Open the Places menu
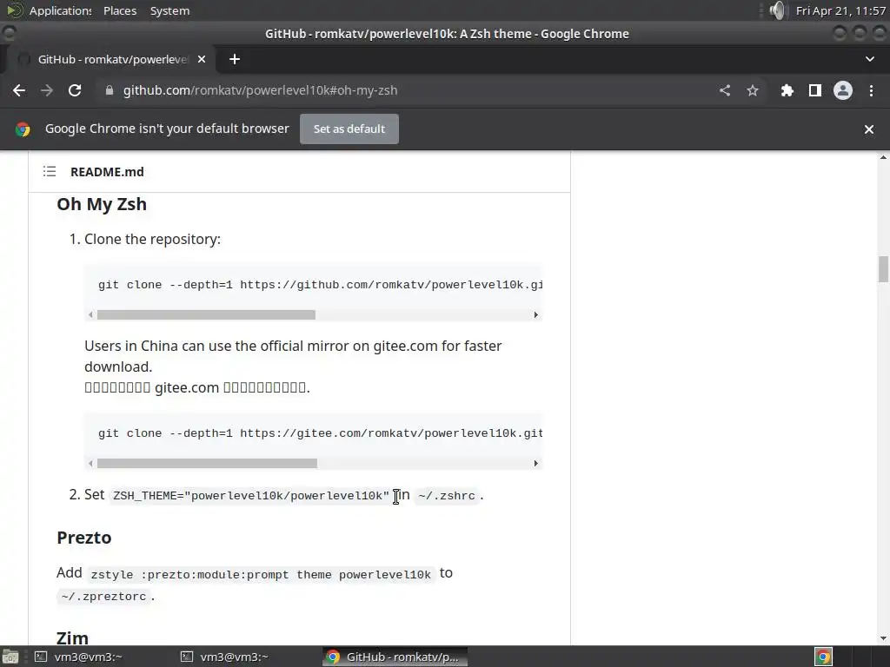Image resolution: width=890 pixels, height=667 pixels. [120, 10]
